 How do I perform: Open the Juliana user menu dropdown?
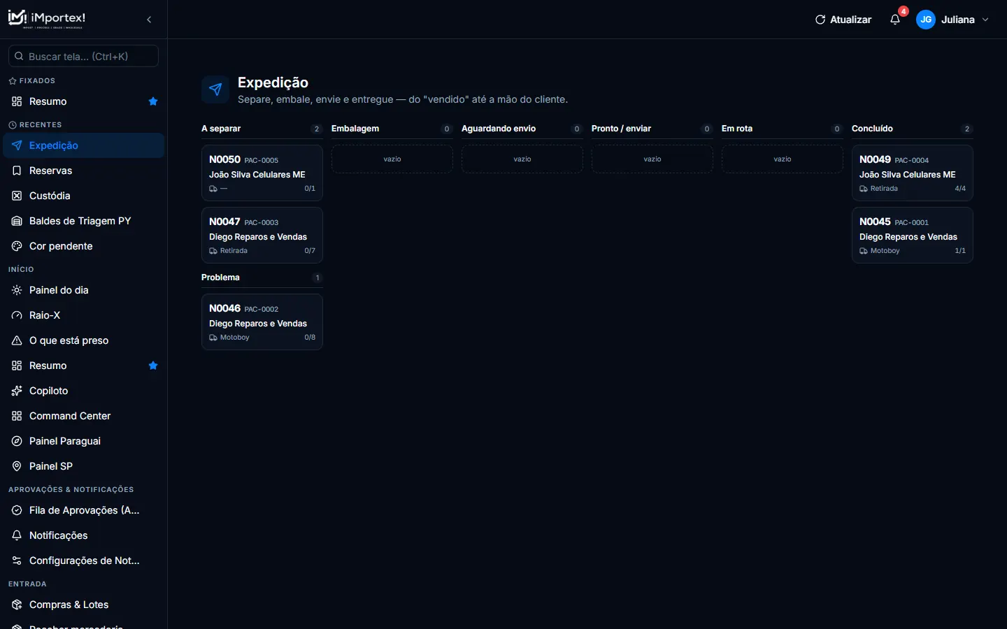[954, 20]
